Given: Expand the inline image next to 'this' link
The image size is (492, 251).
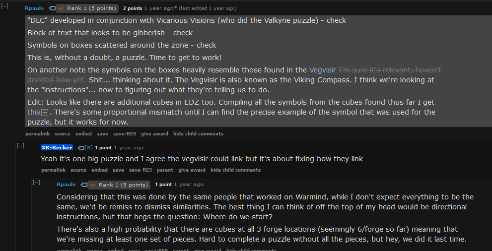Looking at the screenshot, I should 45,113.
